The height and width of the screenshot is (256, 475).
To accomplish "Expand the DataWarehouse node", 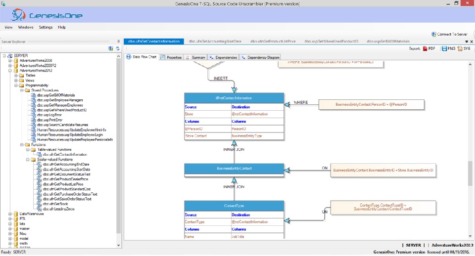I will click(x=10, y=214).
